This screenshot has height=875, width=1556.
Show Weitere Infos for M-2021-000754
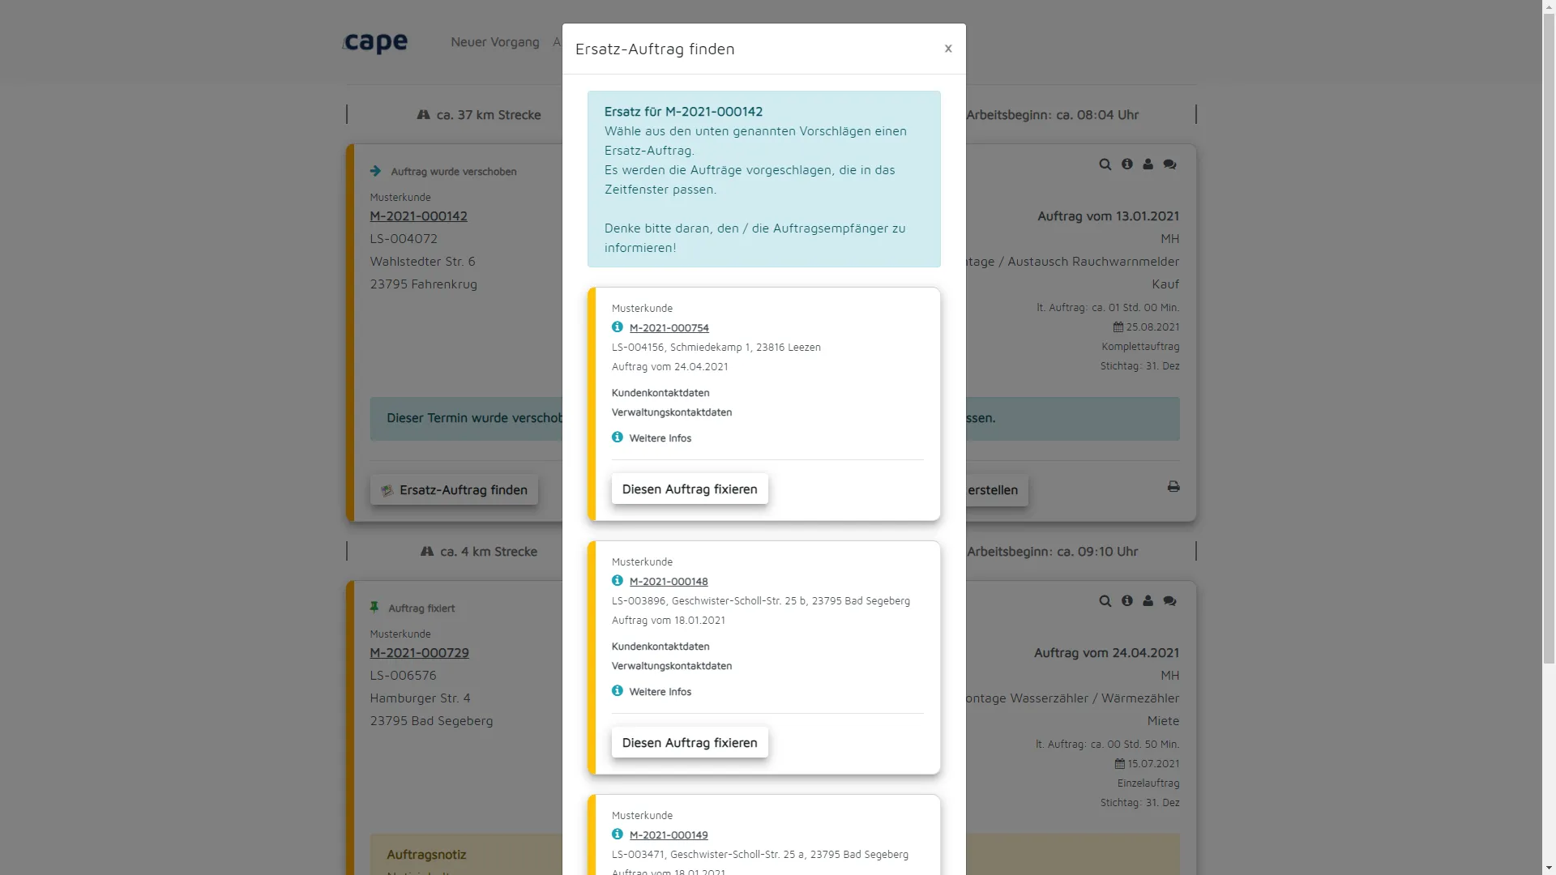click(x=660, y=438)
